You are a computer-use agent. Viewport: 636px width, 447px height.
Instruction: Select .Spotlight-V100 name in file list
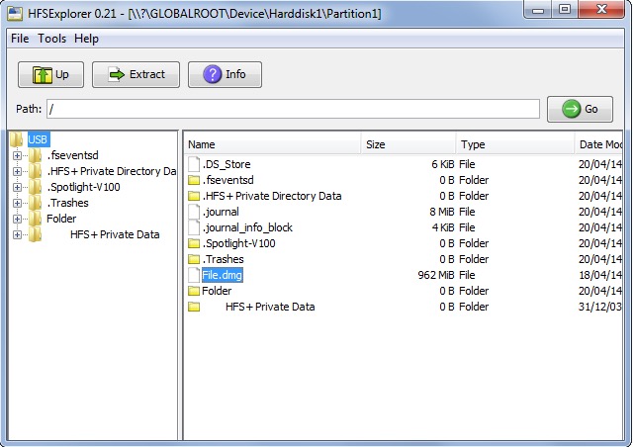239,243
